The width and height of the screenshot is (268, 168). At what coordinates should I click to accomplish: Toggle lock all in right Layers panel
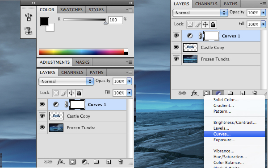pos(213,25)
